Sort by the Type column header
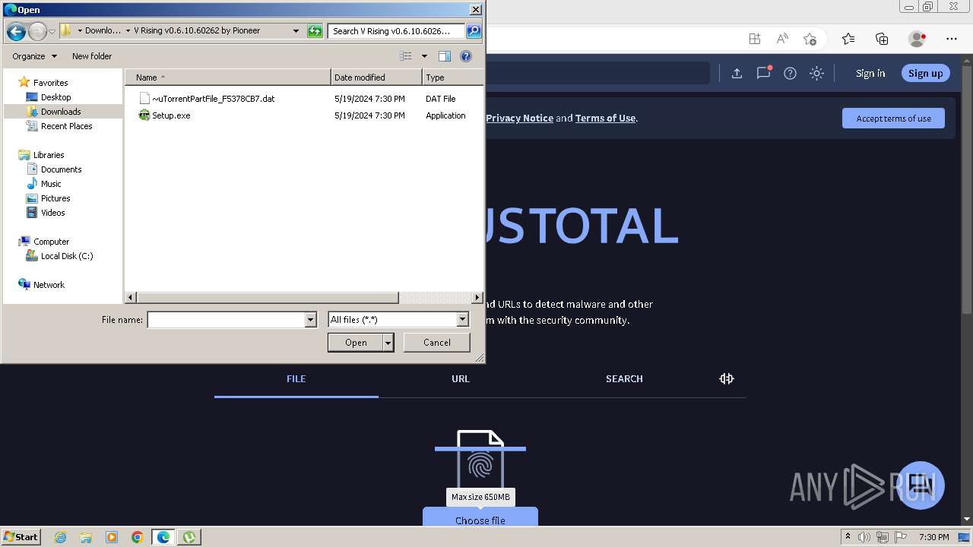 coord(452,77)
